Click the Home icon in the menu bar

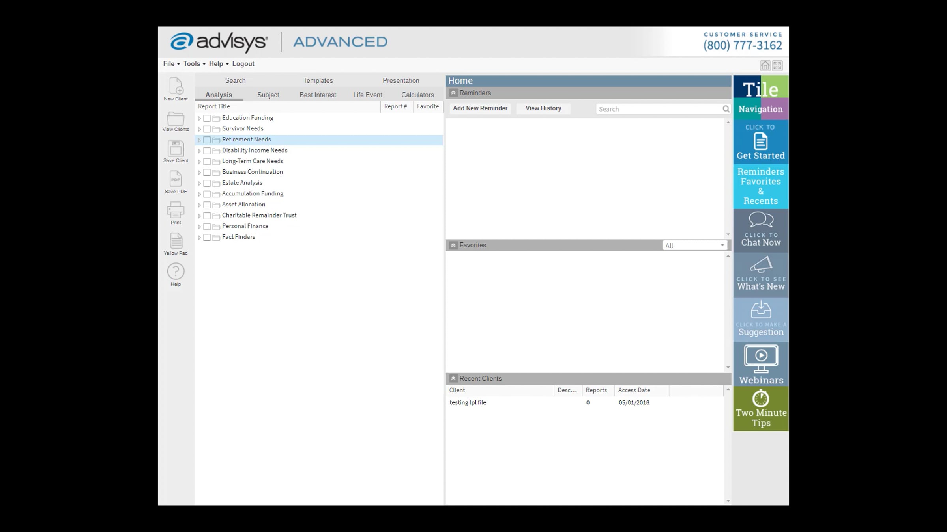(x=765, y=65)
